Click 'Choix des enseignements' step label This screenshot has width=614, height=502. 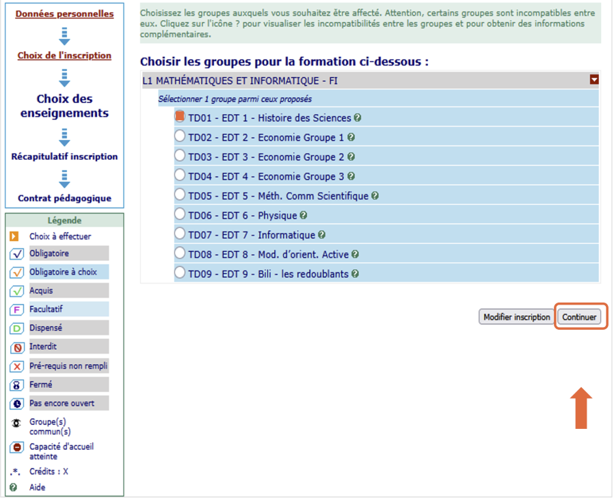pos(64,106)
